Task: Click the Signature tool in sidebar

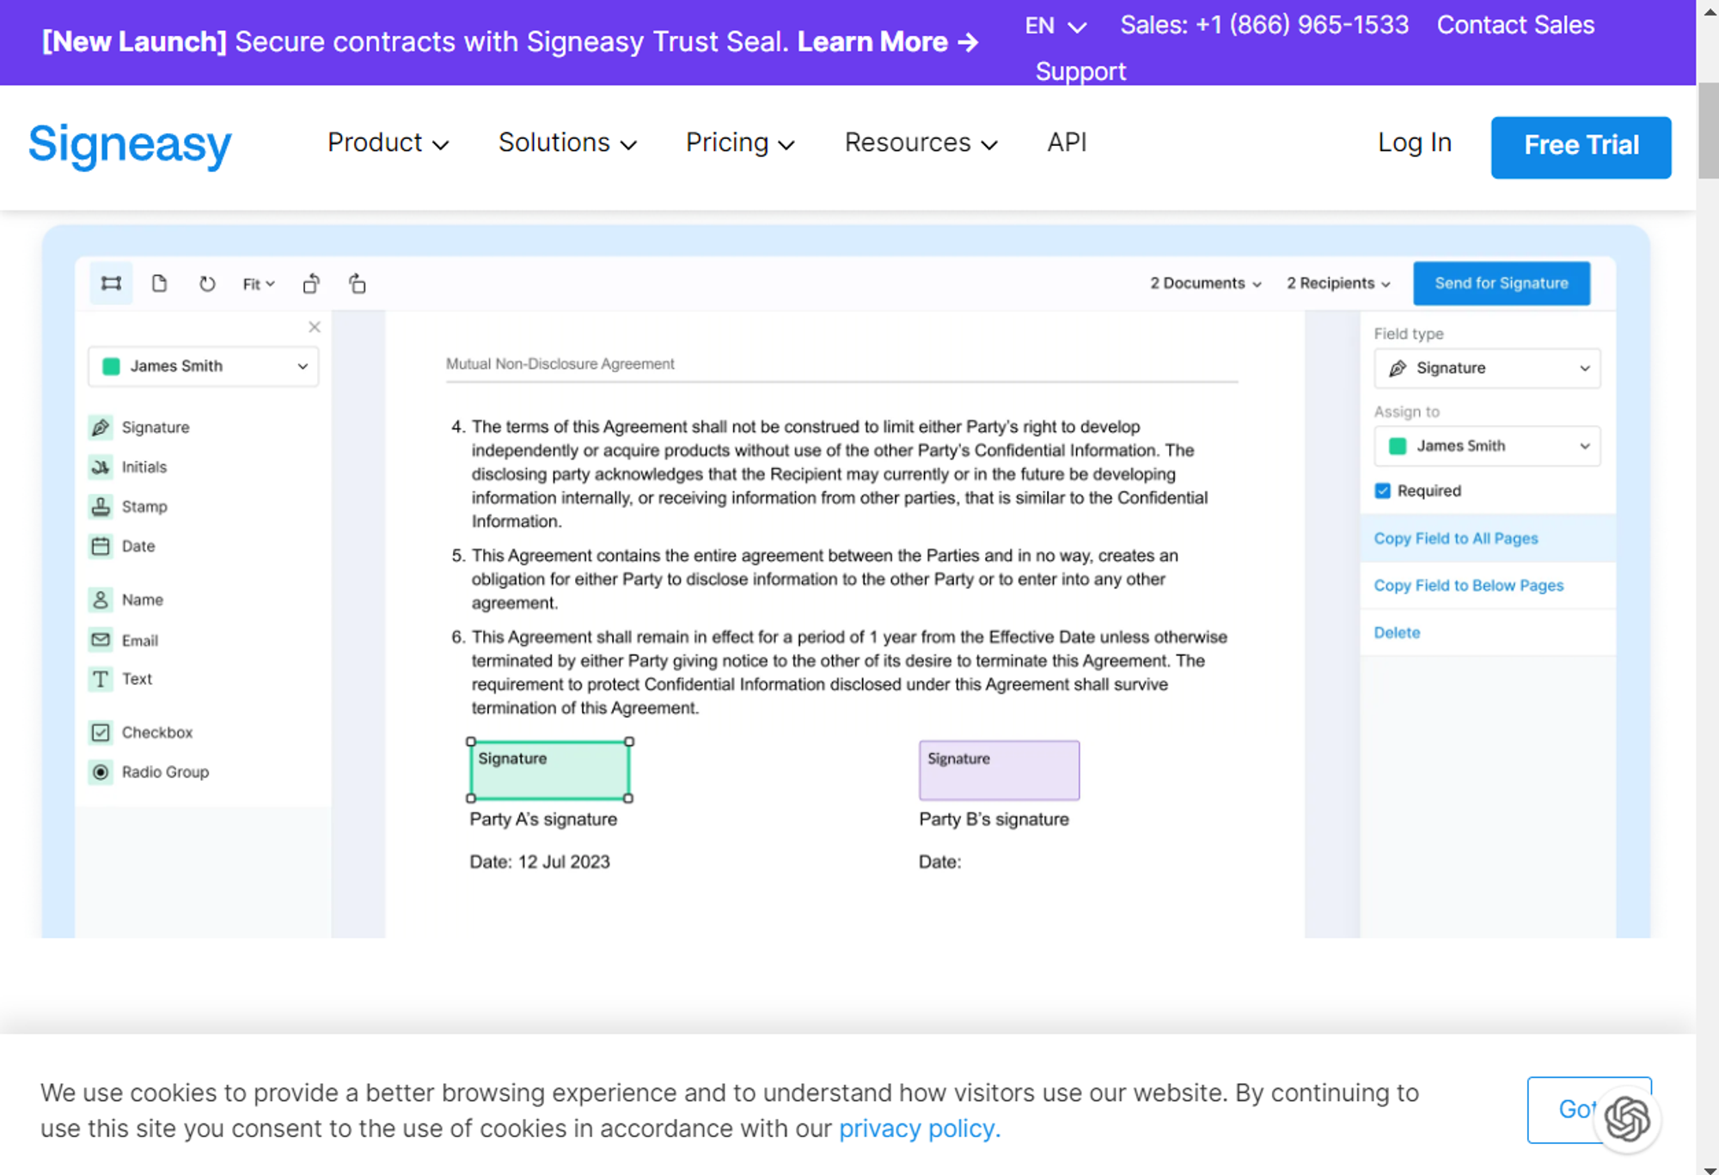Action: click(154, 427)
